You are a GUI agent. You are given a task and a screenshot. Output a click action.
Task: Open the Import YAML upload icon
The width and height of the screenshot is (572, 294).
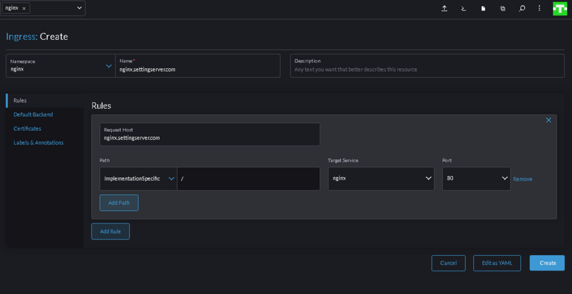point(444,9)
